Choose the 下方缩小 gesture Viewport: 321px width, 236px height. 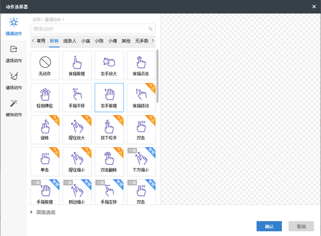[x=141, y=162]
